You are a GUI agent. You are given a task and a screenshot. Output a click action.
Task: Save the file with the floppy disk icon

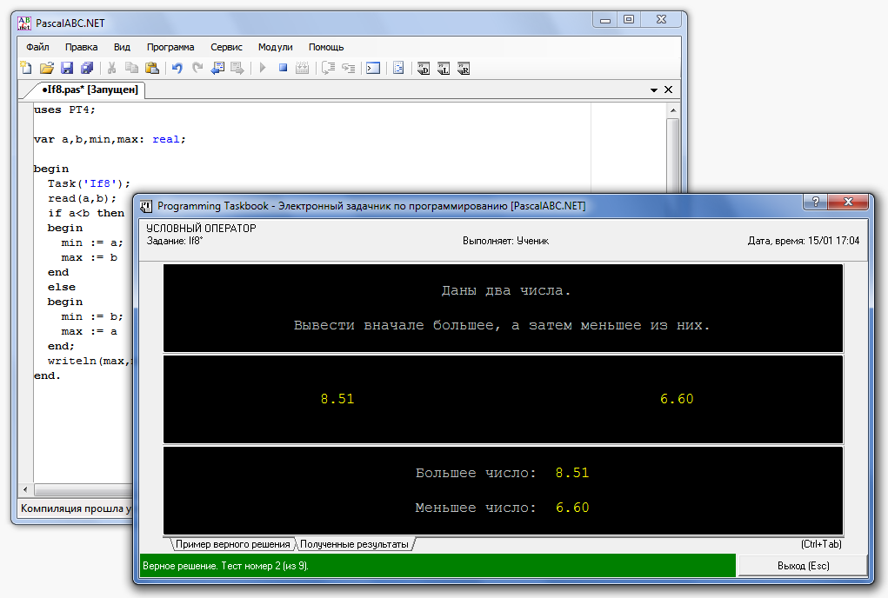pos(67,68)
